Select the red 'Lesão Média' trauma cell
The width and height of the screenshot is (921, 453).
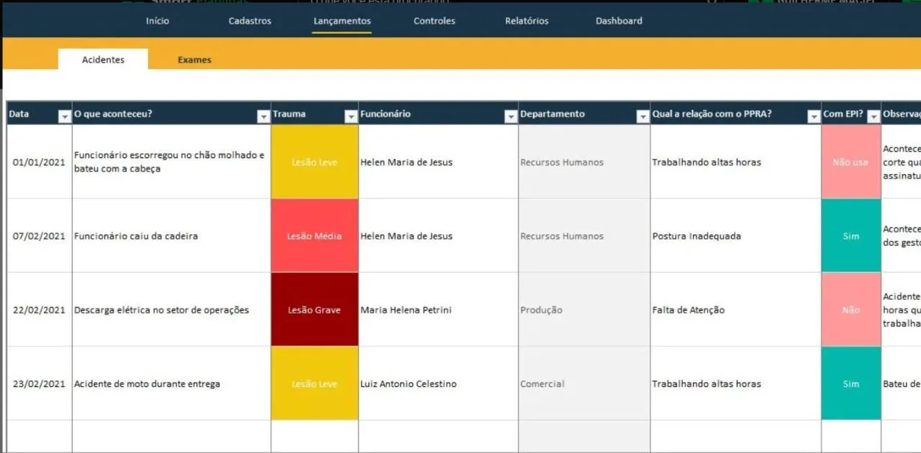314,236
